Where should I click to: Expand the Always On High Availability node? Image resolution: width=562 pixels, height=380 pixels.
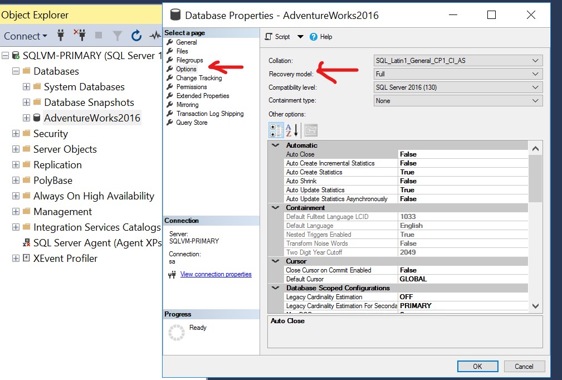pyautogui.click(x=16, y=196)
